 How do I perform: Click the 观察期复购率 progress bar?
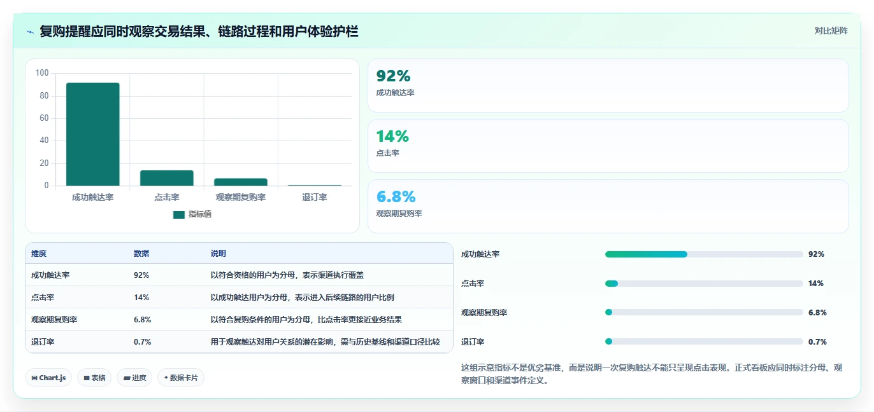704,312
